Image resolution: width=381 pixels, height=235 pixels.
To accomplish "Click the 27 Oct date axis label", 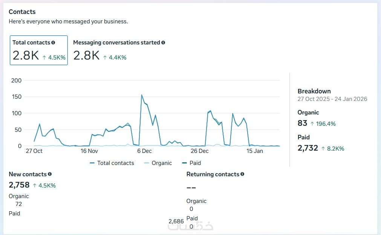I will coord(34,151).
